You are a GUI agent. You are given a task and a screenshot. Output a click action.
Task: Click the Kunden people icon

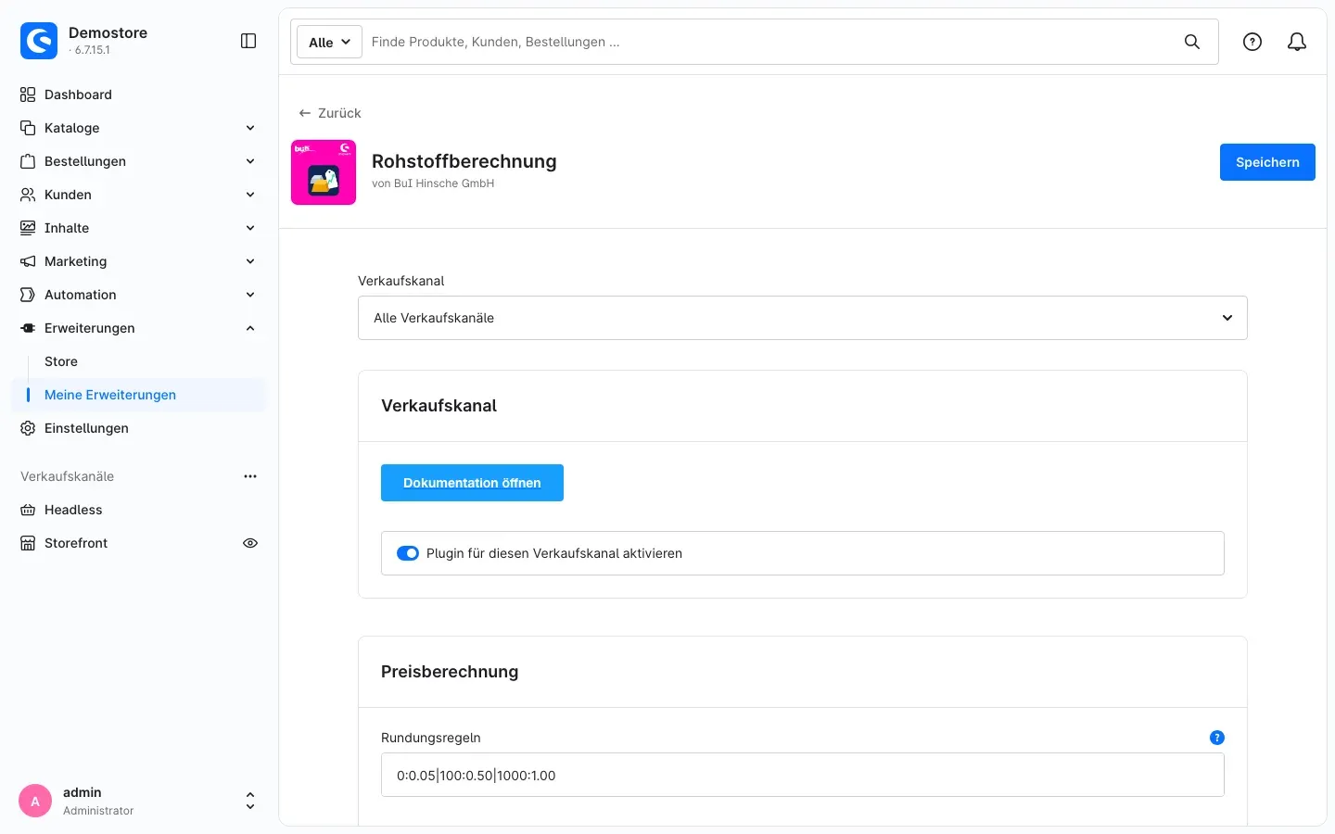28,195
